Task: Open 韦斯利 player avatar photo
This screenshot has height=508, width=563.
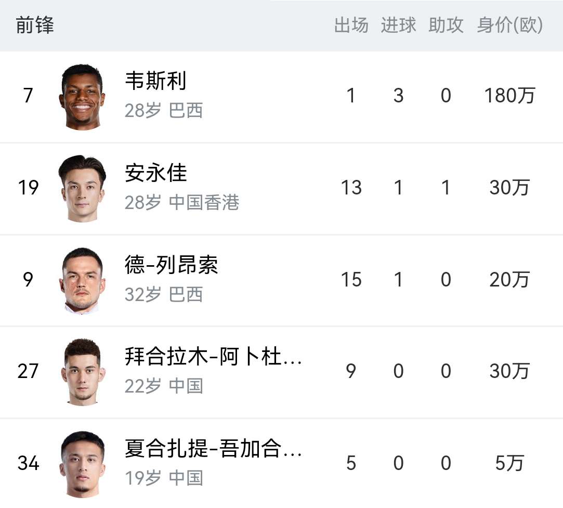Action: click(82, 97)
